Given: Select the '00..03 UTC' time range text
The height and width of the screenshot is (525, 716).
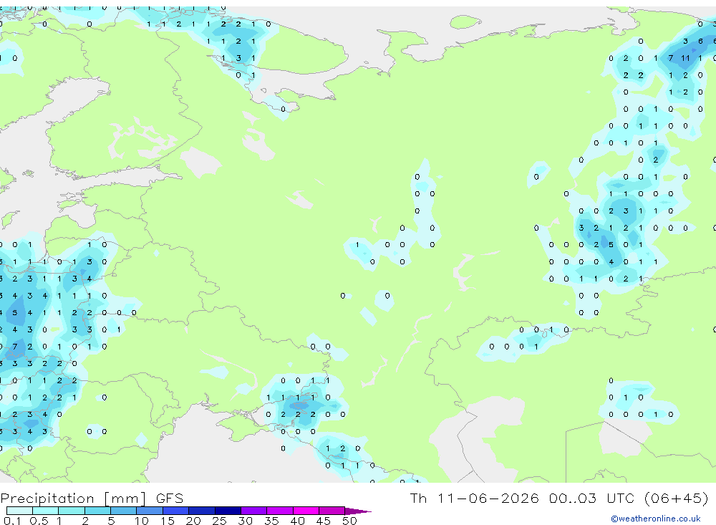Looking at the screenshot, I should pyautogui.click(x=592, y=498).
